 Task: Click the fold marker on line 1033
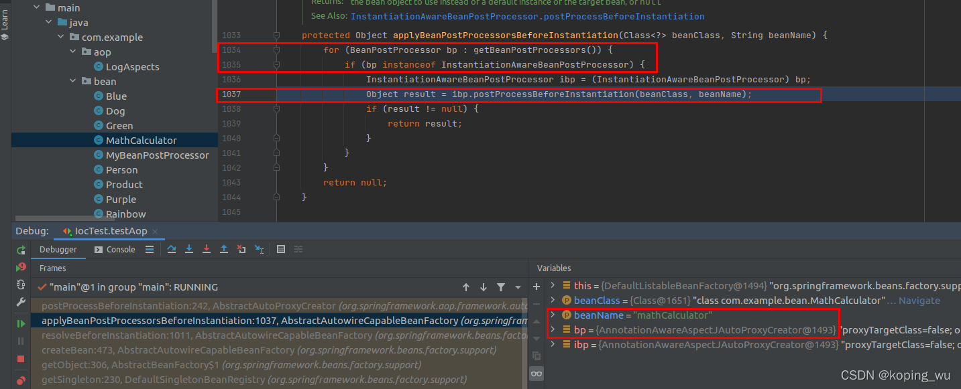[x=276, y=35]
